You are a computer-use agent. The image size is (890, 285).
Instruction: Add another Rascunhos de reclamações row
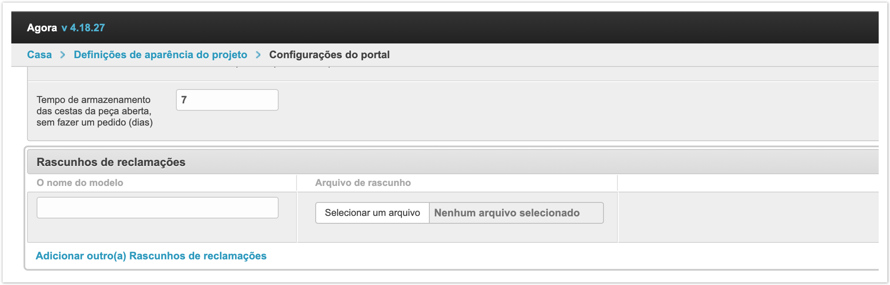(x=151, y=256)
